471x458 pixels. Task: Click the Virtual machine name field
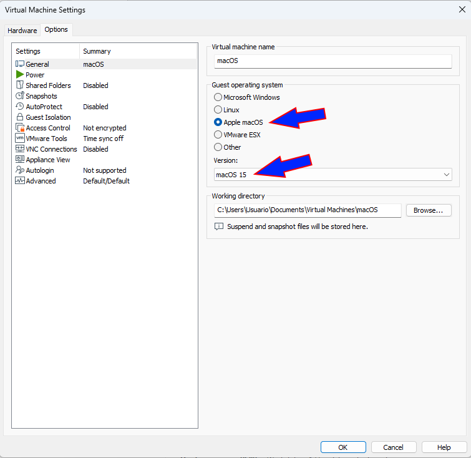click(331, 61)
